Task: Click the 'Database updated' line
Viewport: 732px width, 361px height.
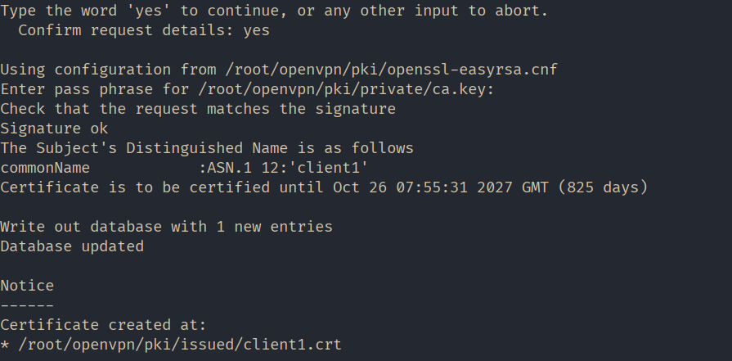Action: (x=72, y=246)
